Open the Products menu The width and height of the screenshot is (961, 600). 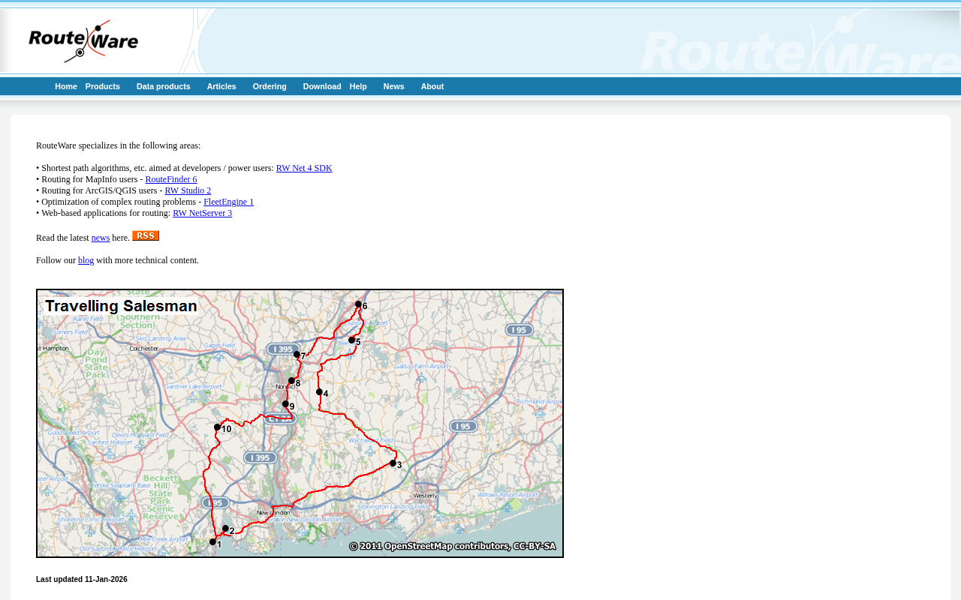pyautogui.click(x=103, y=86)
